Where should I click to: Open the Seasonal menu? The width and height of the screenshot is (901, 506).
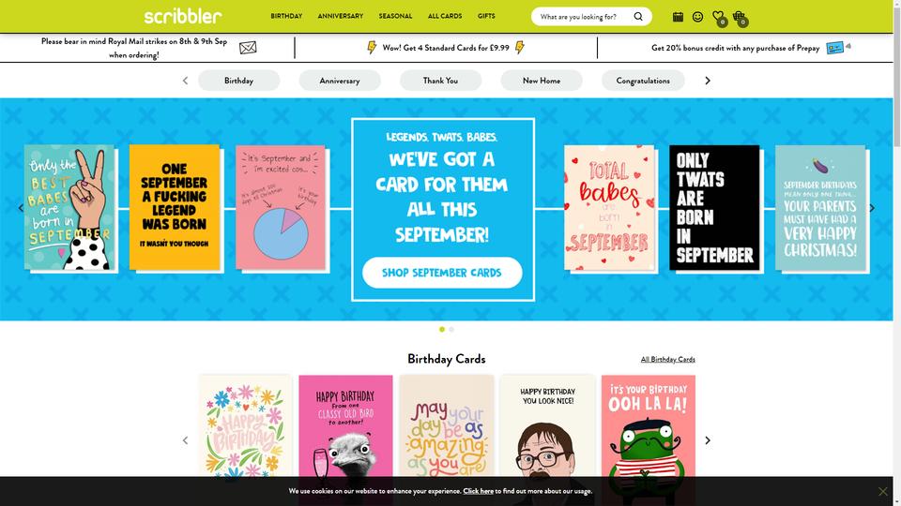395,16
